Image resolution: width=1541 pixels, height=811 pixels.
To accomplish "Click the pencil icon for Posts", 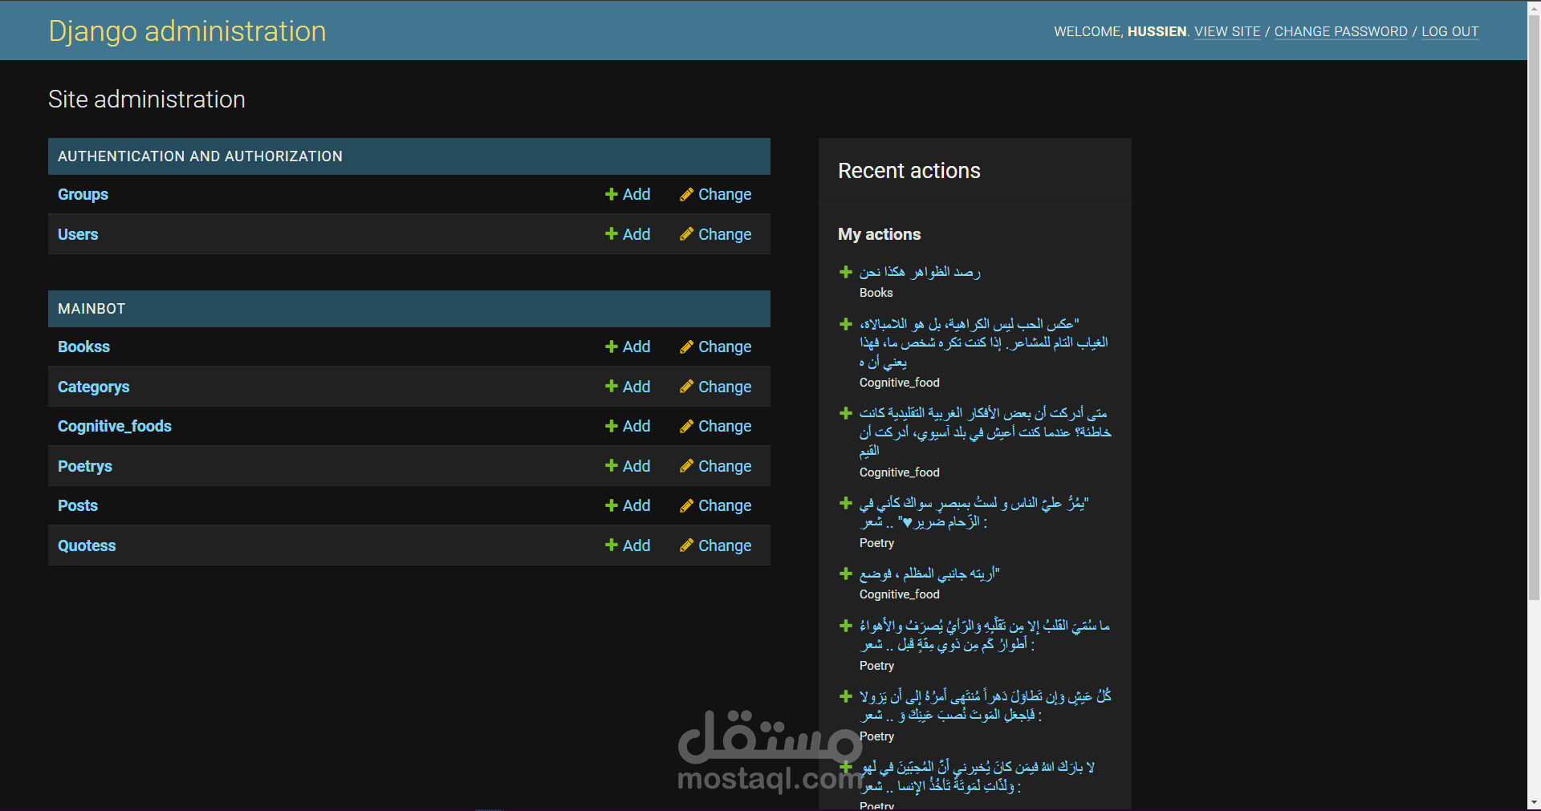I will click(686, 505).
